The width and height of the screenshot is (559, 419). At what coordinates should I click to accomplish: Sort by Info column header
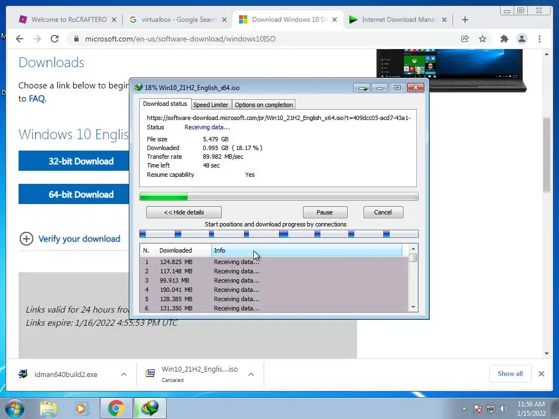click(x=307, y=250)
